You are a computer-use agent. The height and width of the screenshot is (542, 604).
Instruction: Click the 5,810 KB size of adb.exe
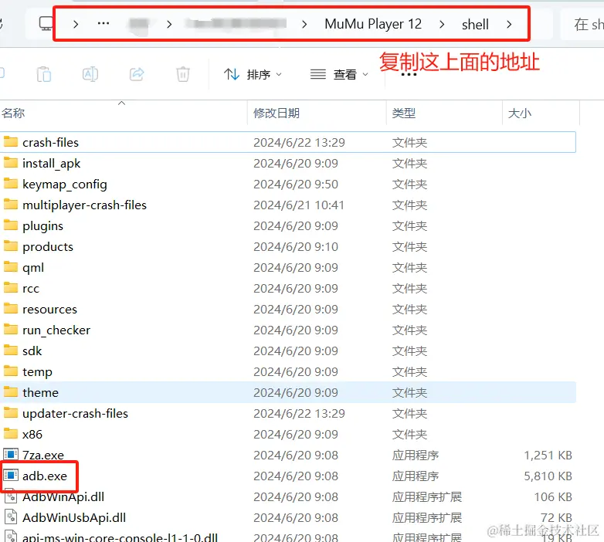click(548, 476)
